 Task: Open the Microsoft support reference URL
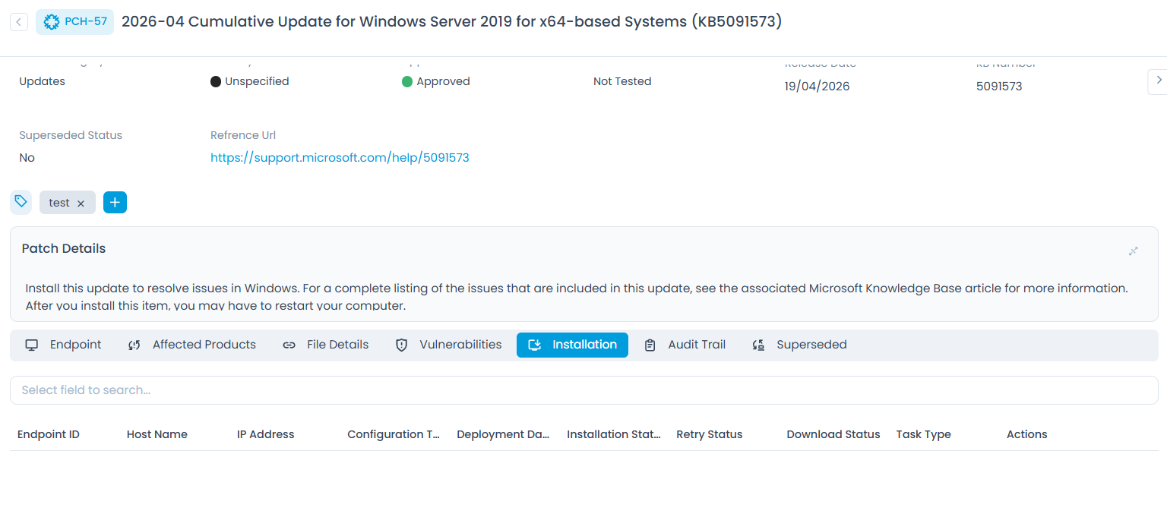(x=340, y=158)
